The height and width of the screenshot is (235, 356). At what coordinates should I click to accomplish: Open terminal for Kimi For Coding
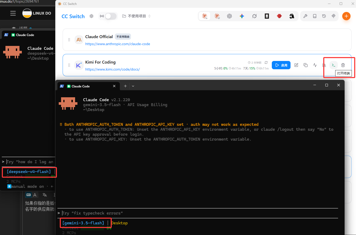point(334,65)
